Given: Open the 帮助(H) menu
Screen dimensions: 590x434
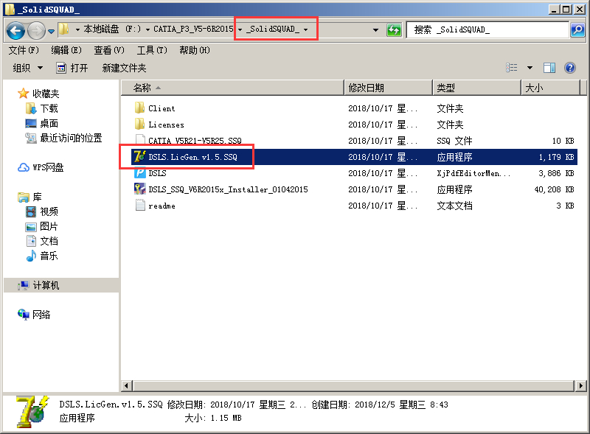Looking at the screenshot, I should (x=195, y=50).
